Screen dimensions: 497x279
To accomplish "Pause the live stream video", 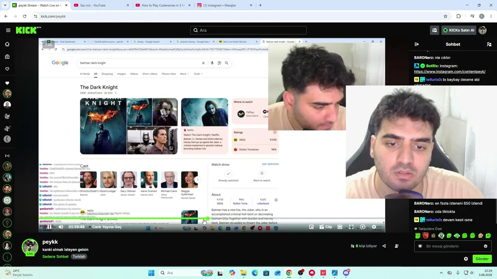I will click(x=49, y=227).
